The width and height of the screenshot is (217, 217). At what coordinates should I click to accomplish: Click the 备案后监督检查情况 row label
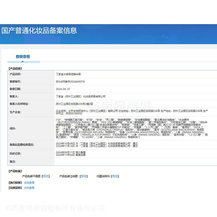click(x=22, y=145)
